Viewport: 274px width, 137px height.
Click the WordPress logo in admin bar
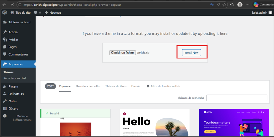pos(5,13)
